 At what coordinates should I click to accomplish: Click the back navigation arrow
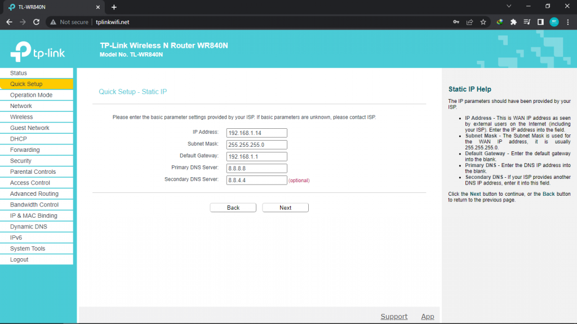pos(9,22)
